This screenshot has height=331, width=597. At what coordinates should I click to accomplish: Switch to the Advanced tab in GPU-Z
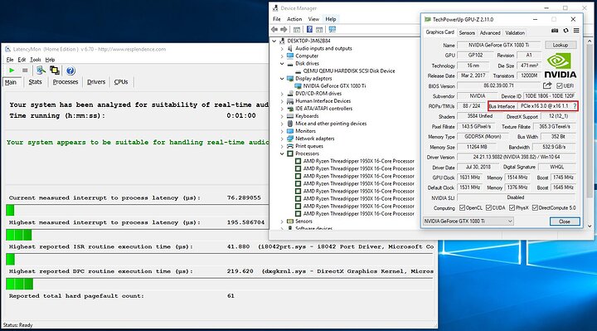(x=490, y=32)
